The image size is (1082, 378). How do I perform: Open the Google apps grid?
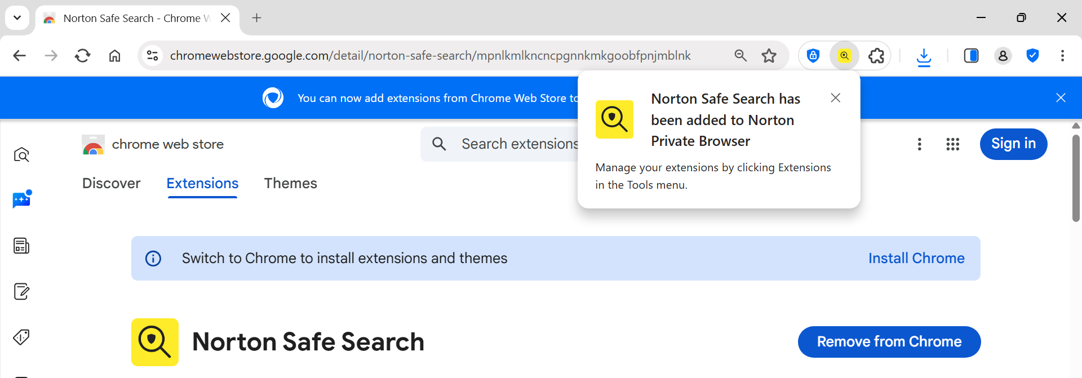coord(953,144)
